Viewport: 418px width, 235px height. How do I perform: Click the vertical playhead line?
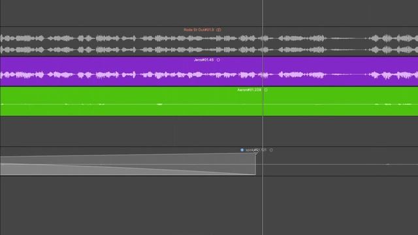263,117
